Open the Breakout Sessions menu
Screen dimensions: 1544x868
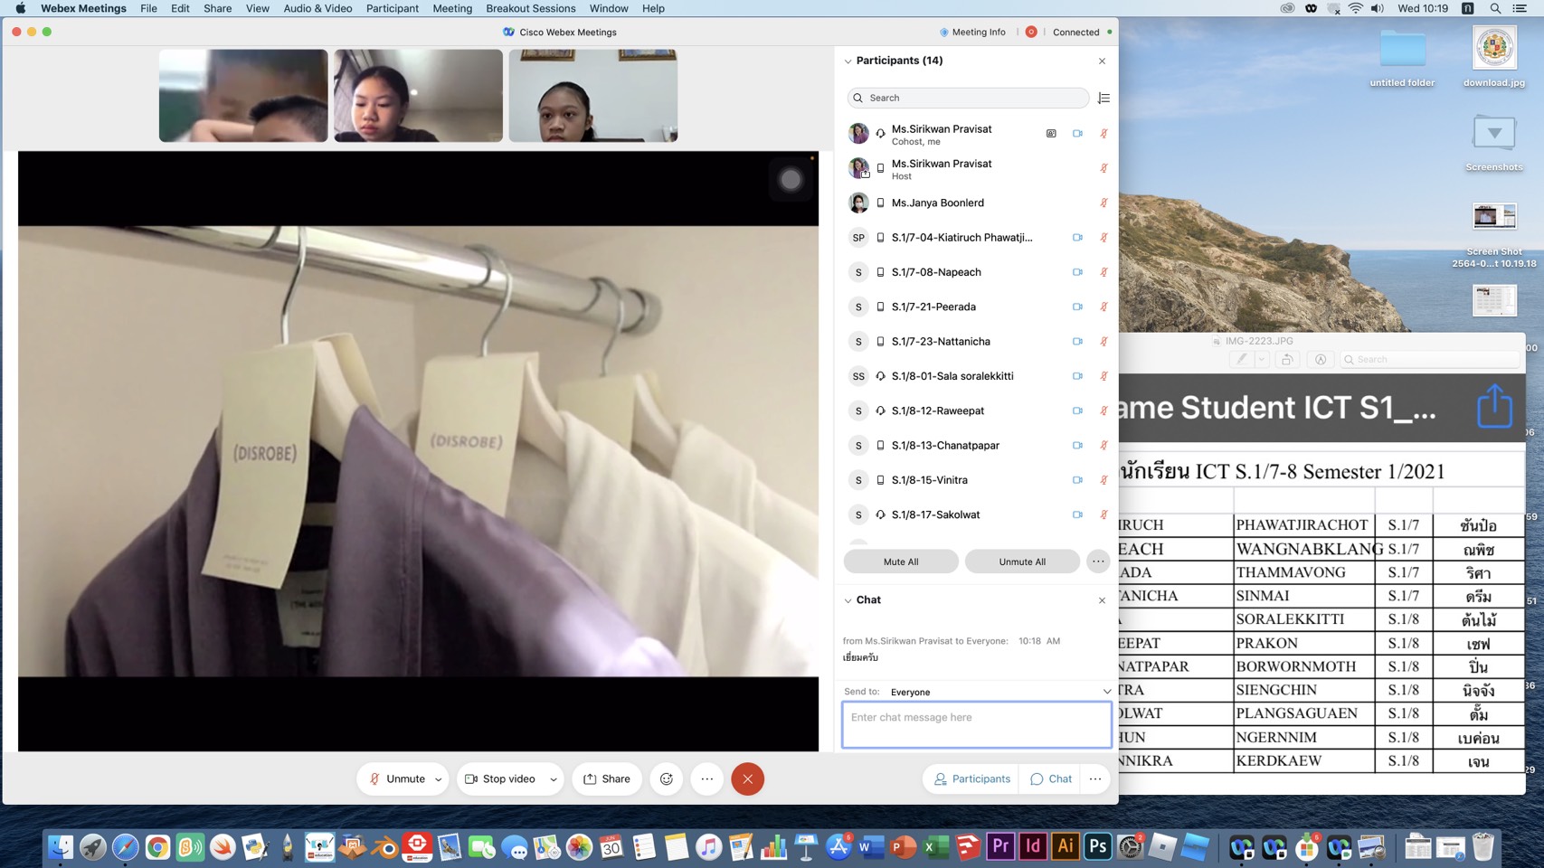530,8
